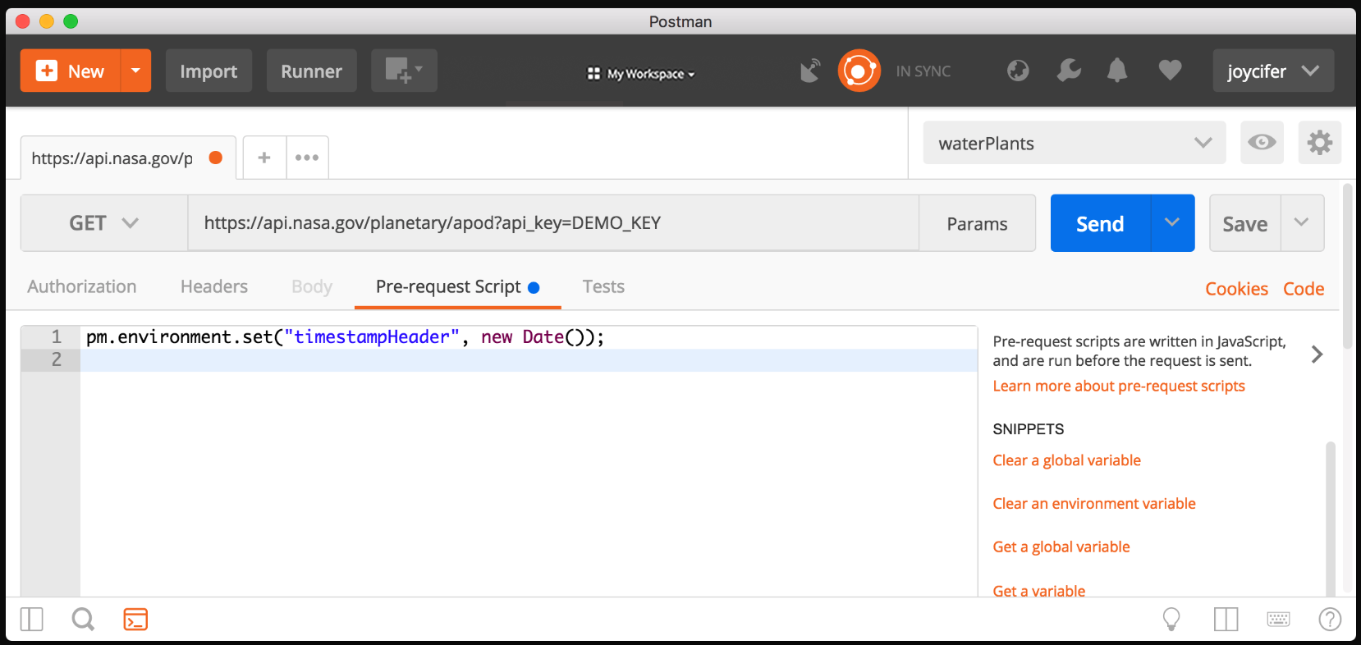1361x645 pixels.
Task: Open the new window icon menu
Action: [404, 71]
